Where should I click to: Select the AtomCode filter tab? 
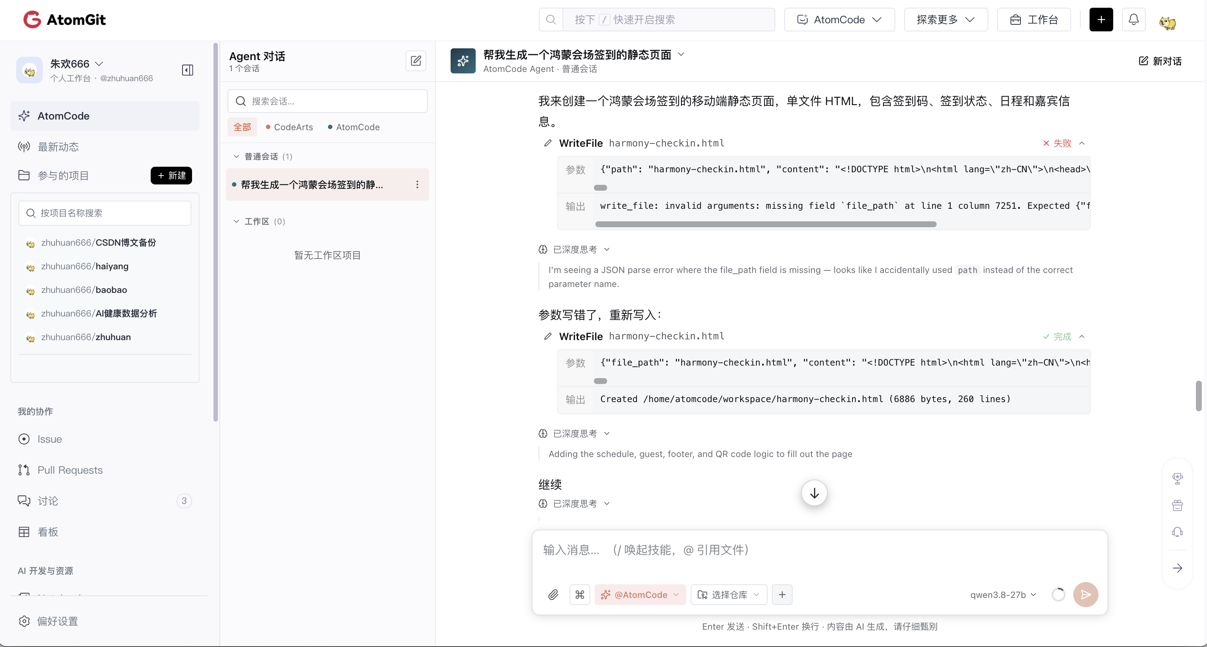coord(354,127)
